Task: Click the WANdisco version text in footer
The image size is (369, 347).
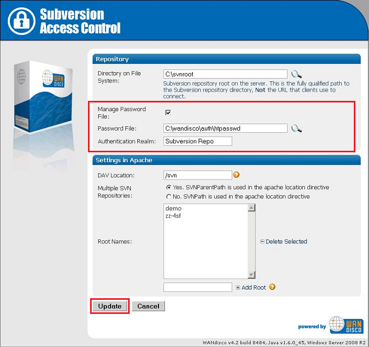Action: [x=284, y=343]
